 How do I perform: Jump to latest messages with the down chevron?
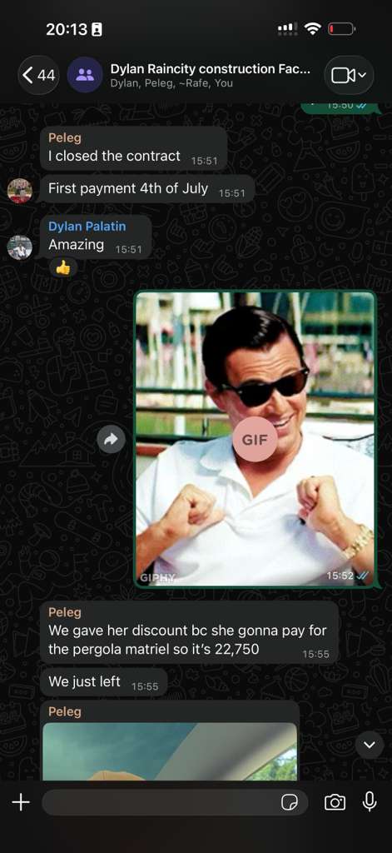pyautogui.click(x=370, y=745)
